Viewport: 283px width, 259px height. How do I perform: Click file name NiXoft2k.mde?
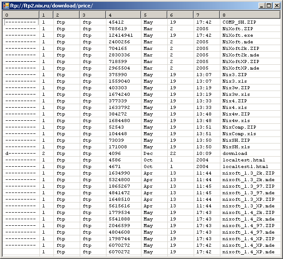241,55
